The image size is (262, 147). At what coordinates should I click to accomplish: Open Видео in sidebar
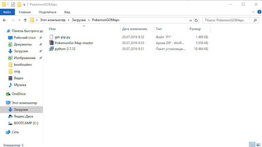pyautogui.click(x=19, y=78)
